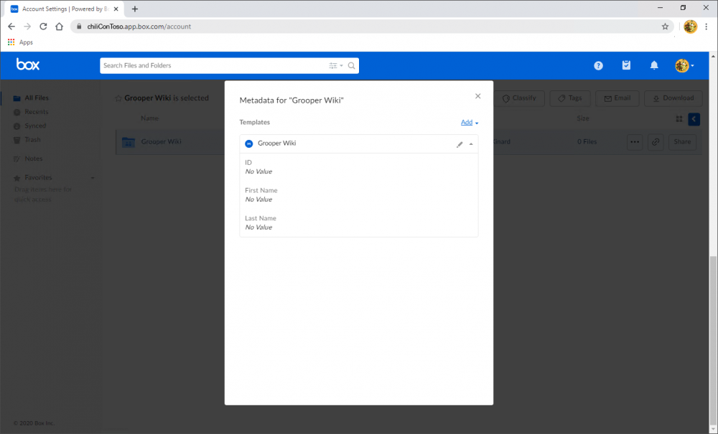
Task: Sort by Size column header
Action: point(582,118)
